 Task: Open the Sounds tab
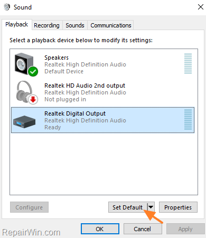(75, 25)
